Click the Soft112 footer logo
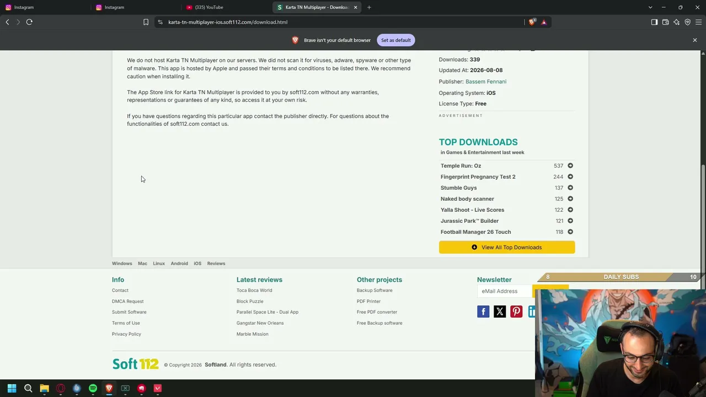Screen dimensions: 706x397 pos(136,364)
